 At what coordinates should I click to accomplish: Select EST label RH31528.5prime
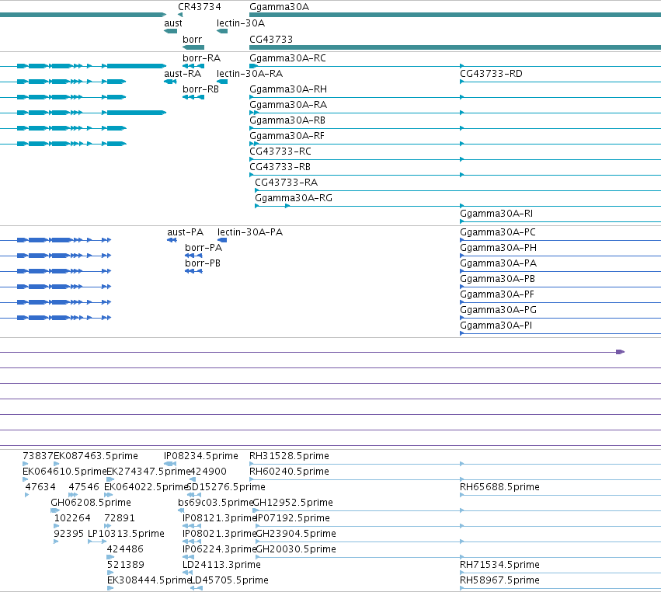(x=289, y=456)
